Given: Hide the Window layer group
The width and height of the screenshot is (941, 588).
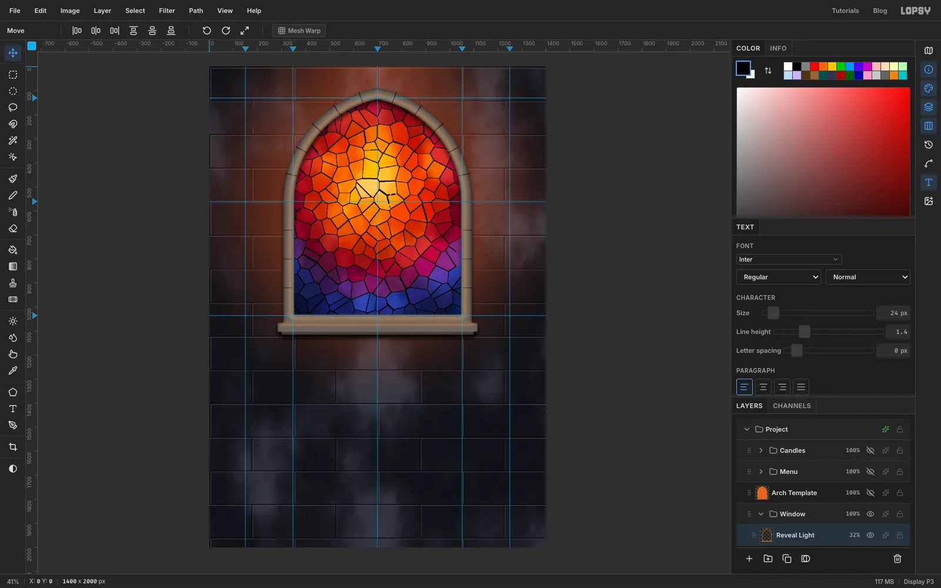Looking at the screenshot, I should (870, 514).
